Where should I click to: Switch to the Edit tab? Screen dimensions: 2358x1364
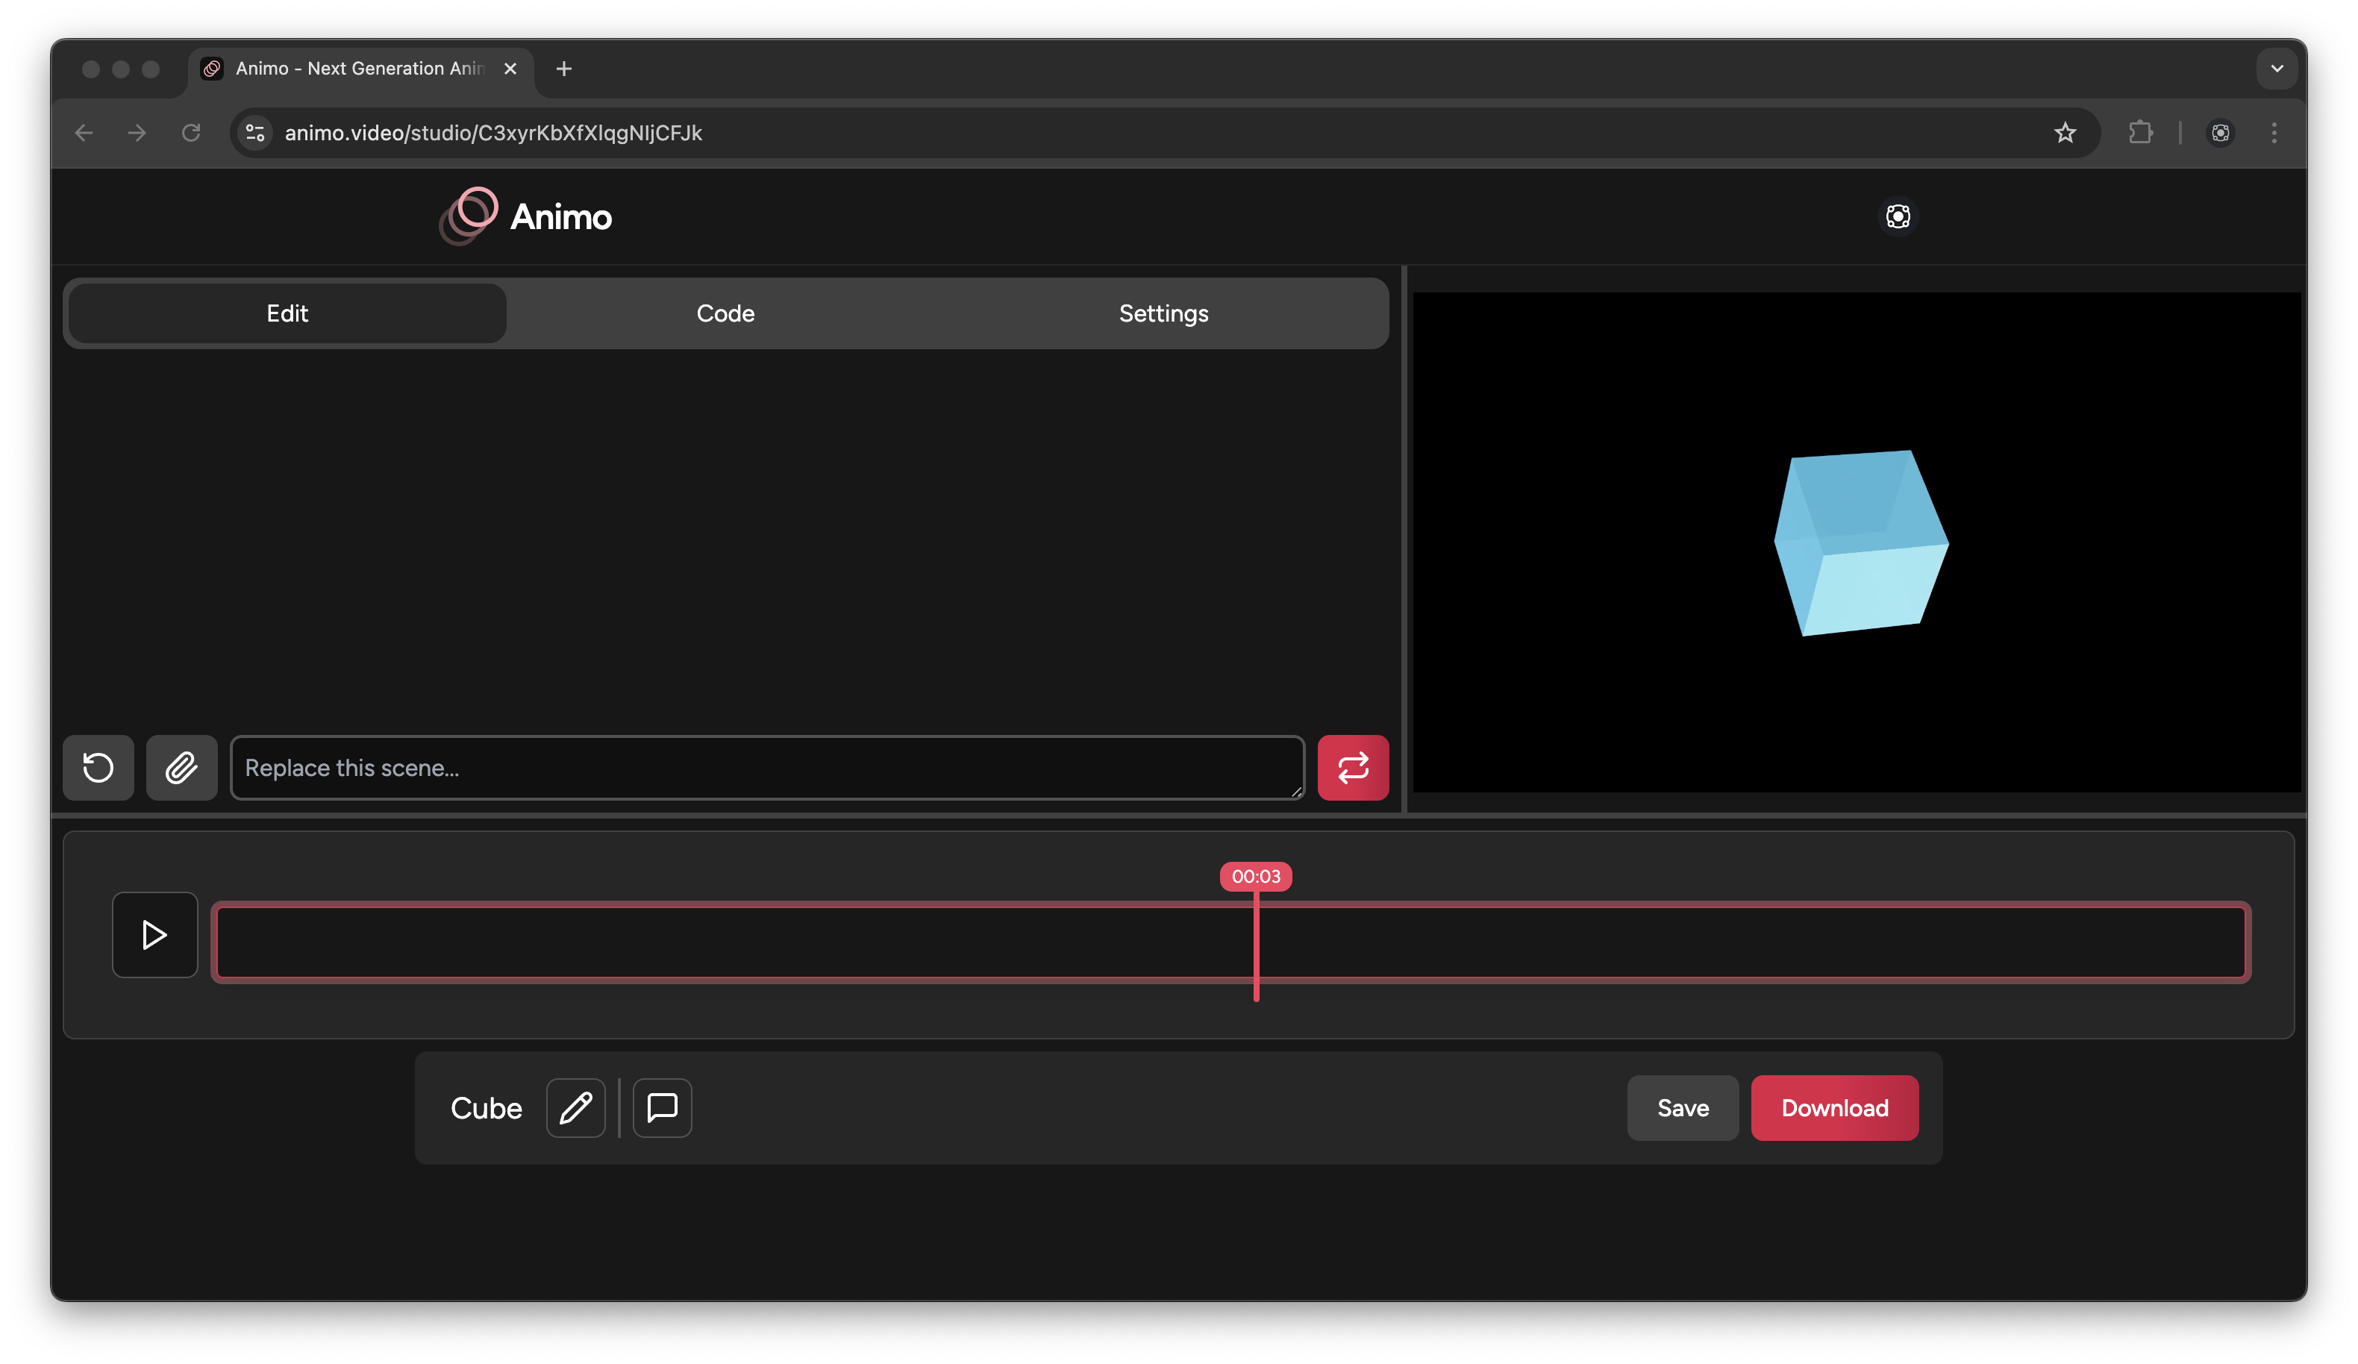point(287,313)
